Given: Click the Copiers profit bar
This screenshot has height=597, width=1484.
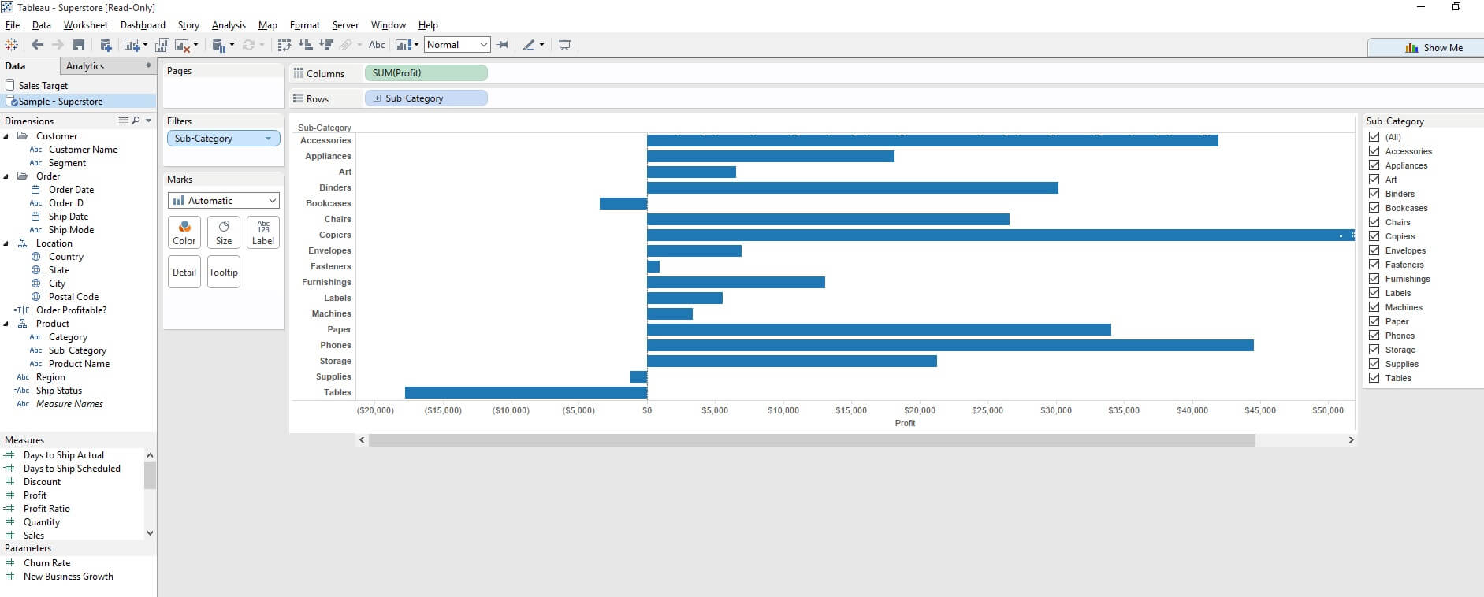Looking at the screenshot, I should [1001, 235].
